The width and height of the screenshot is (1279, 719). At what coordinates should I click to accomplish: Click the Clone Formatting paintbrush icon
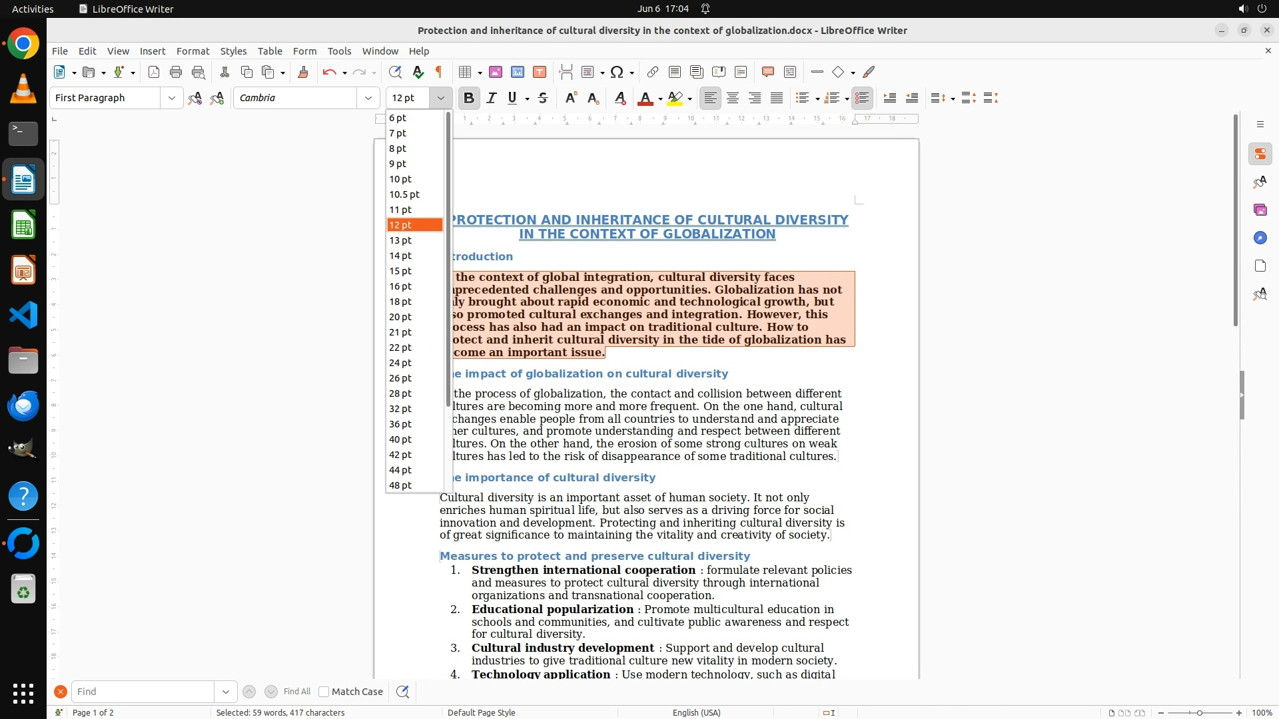pos(303,72)
